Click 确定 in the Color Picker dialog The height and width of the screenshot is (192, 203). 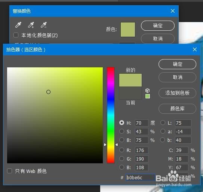pos(177,64)
